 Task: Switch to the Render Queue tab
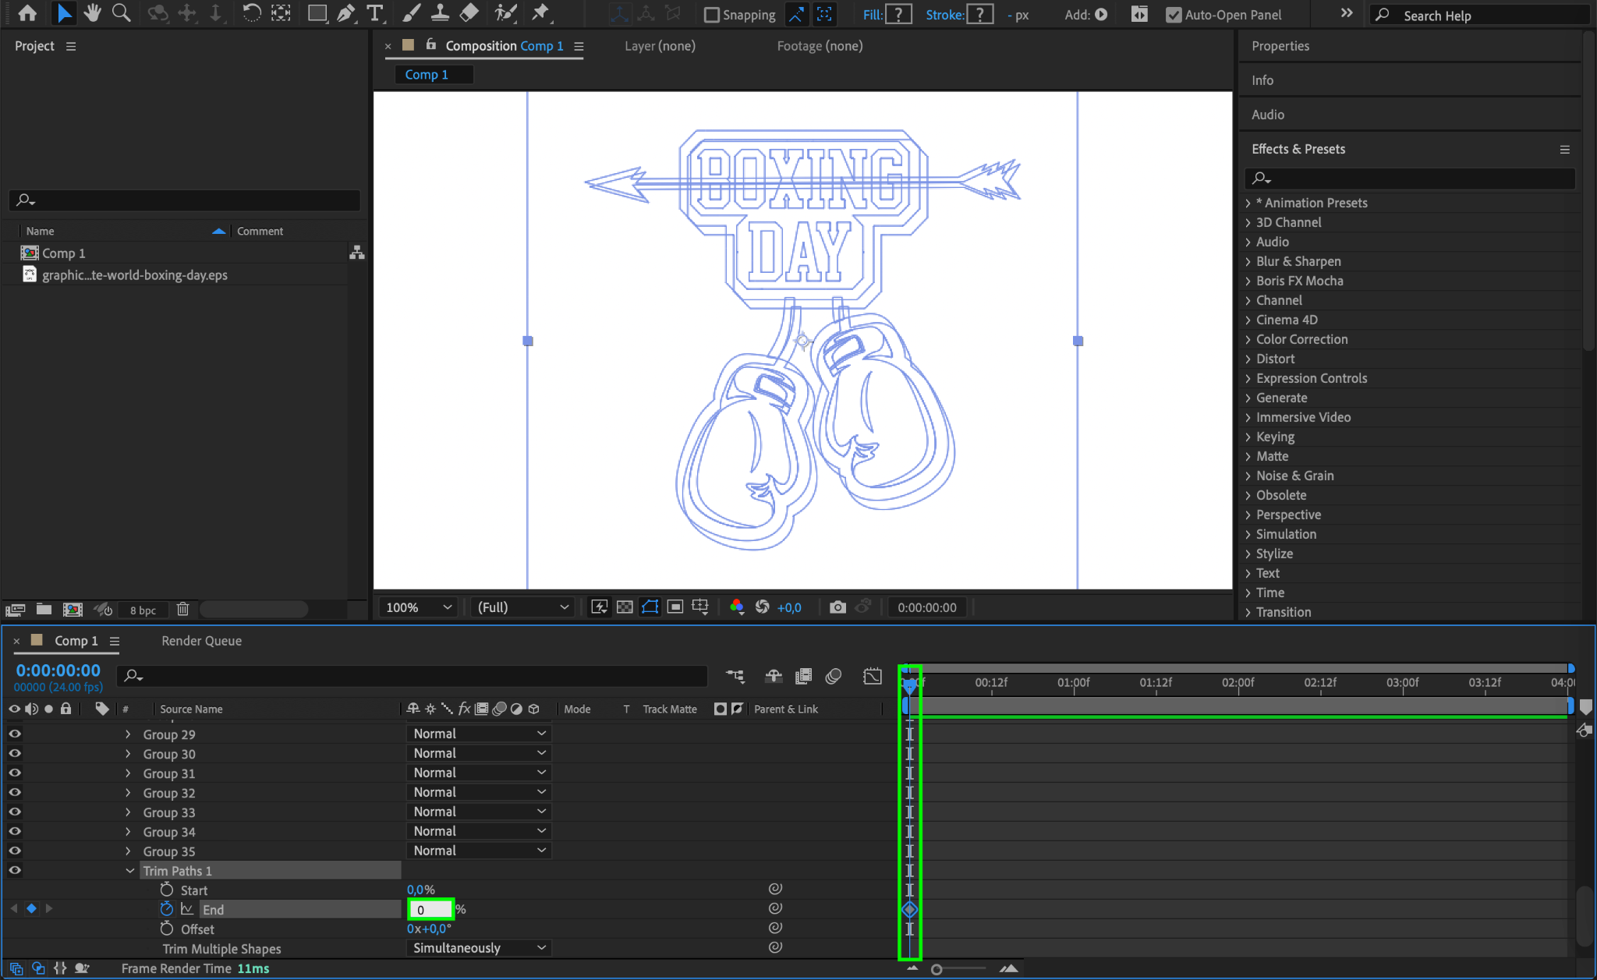201,641
